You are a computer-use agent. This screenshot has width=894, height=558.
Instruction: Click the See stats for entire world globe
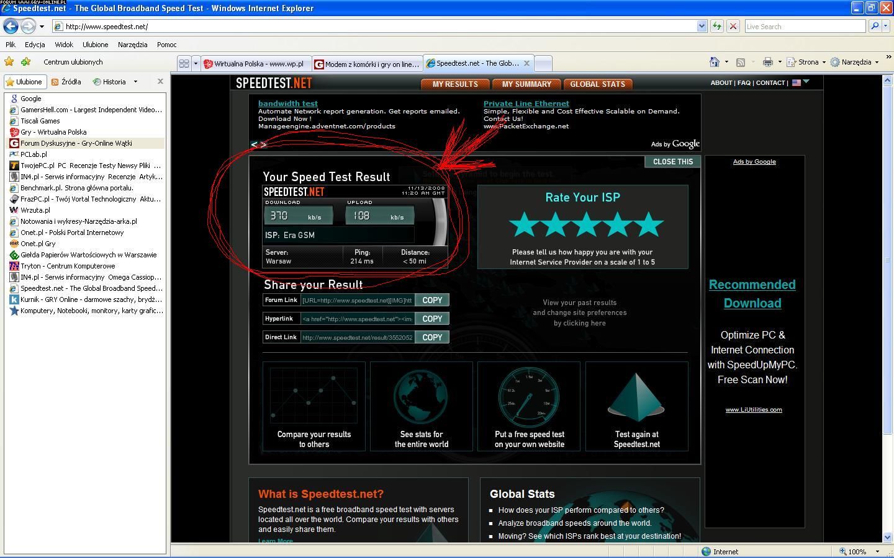point(422,397)
